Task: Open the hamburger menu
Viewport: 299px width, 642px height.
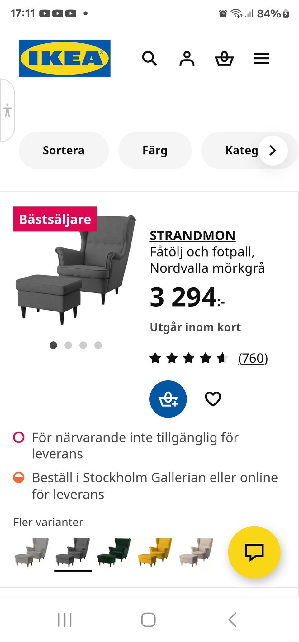Action: pos(262,58)
